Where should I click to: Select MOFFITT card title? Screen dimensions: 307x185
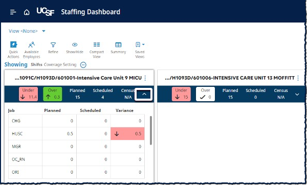[x=230, y=78]
